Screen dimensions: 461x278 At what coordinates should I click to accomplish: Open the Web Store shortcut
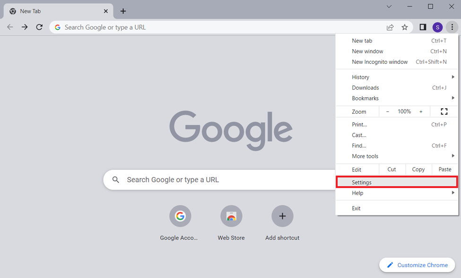[231, 217]
